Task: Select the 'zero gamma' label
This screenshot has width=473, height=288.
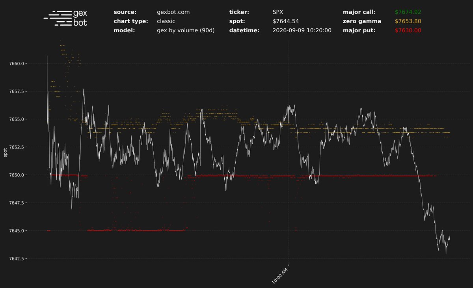Action: pos(362,21)
